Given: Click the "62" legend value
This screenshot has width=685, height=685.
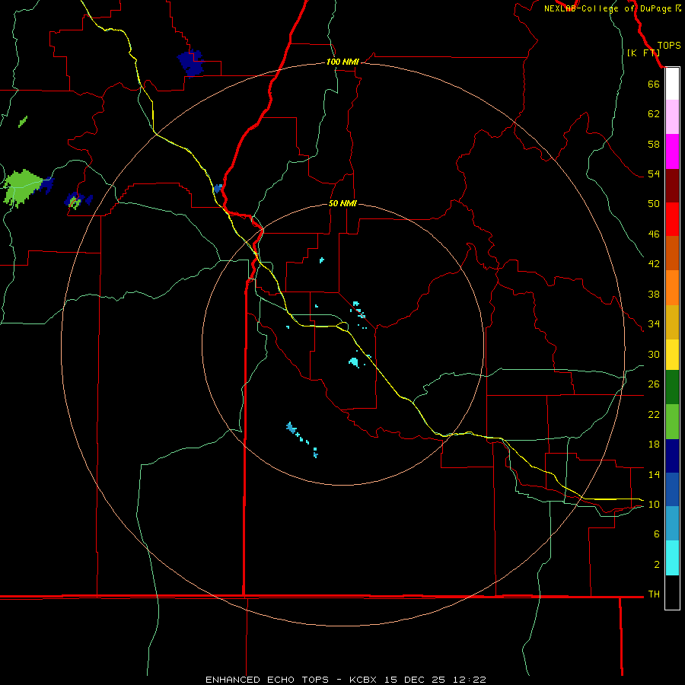Looking at the screenshot, I should (654, 114).
